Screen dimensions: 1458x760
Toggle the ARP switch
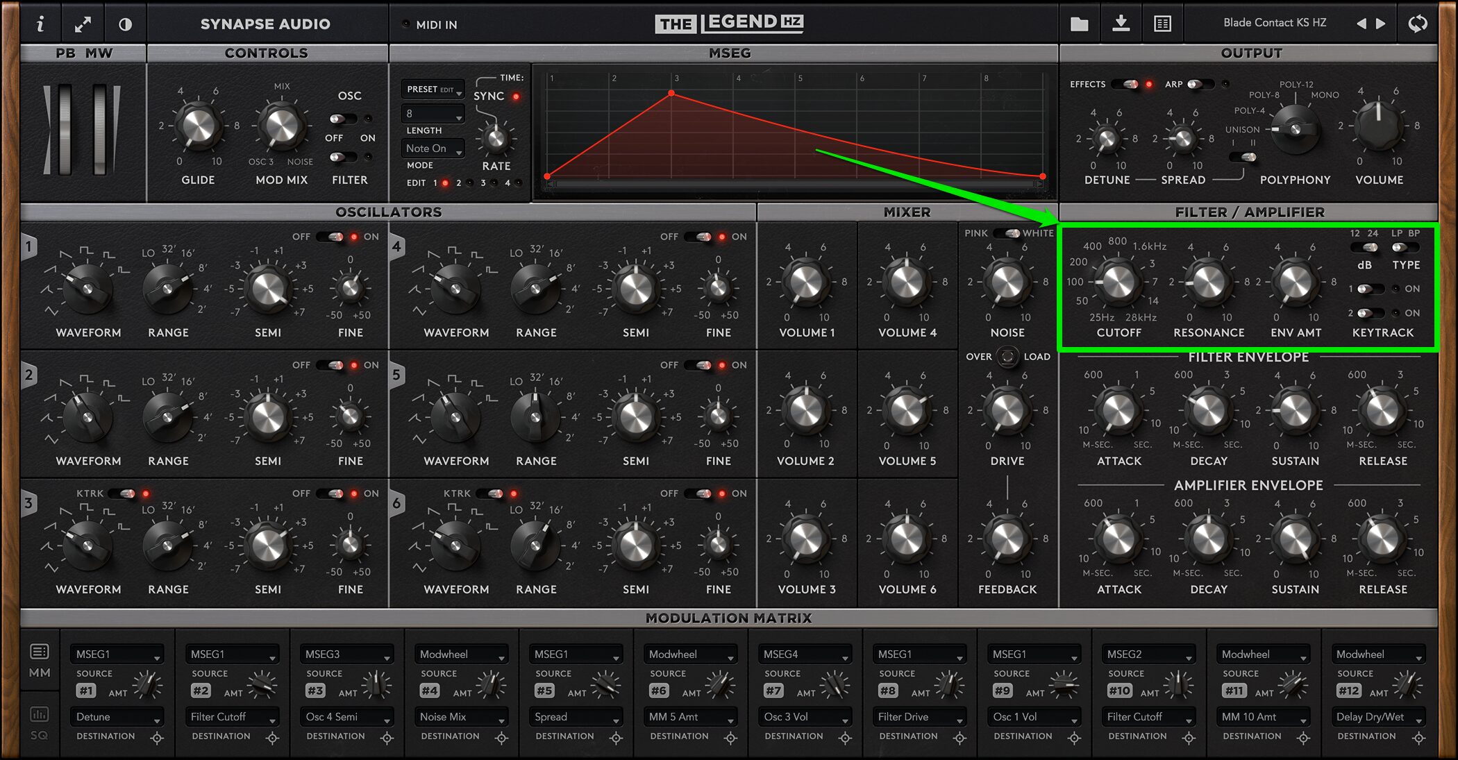click(x=1200, y=84)
